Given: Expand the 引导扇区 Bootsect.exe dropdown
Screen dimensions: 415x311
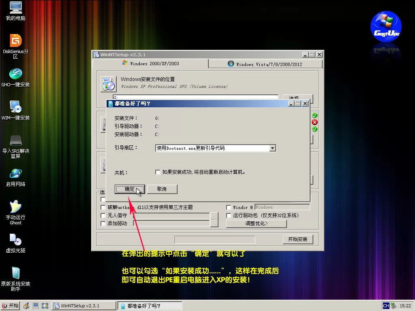Looking at the screenshot, I should [273, 148].
